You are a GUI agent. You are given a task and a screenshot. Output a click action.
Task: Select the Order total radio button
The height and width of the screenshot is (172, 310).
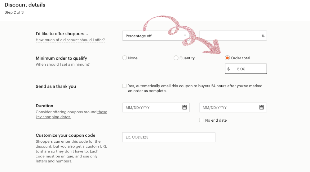tap(228, 58)
